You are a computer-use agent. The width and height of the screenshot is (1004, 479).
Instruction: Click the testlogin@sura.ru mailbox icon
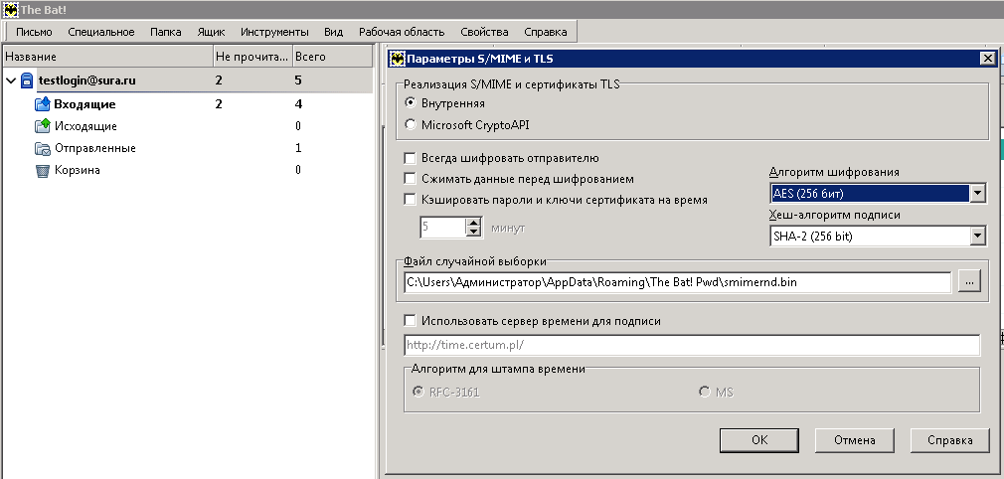[x=27, y=80]
